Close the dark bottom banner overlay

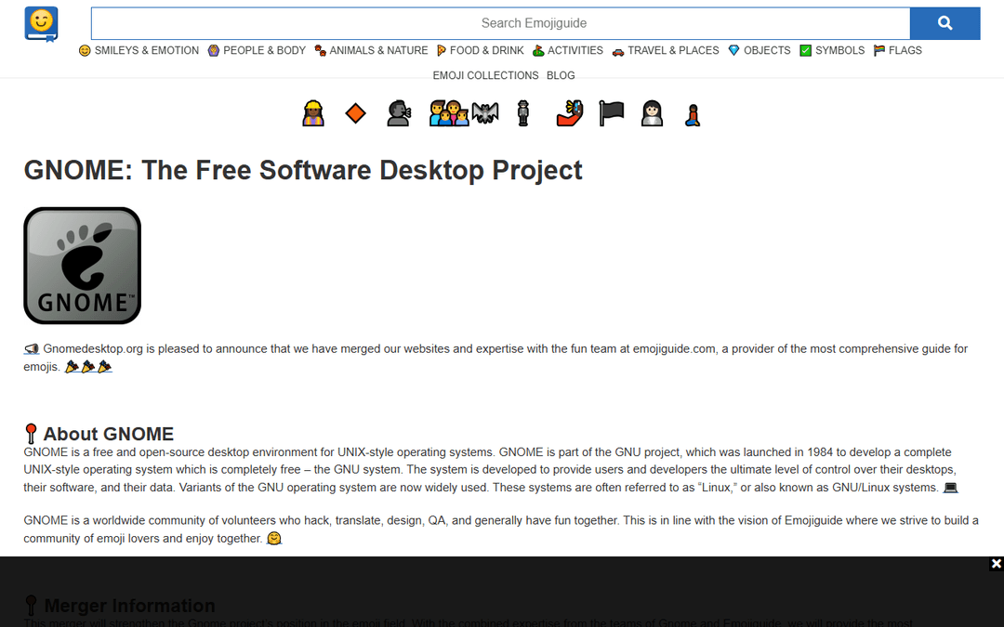pos(996,564)
